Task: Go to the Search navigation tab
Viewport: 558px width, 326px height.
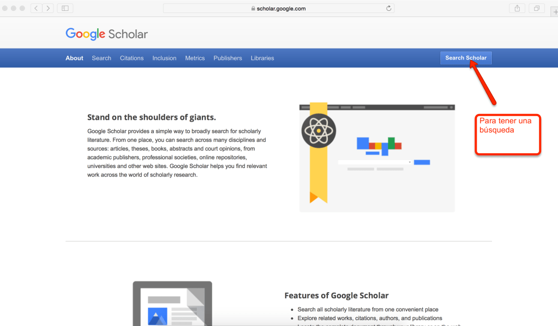Action: (101, 58)
